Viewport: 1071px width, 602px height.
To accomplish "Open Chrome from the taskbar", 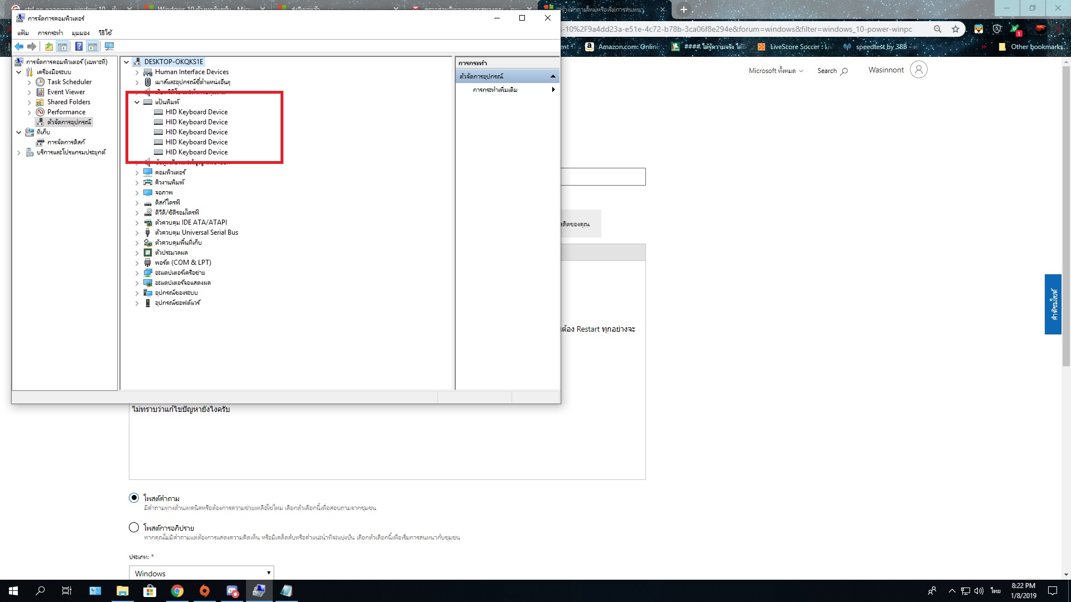I will [177, 591].
